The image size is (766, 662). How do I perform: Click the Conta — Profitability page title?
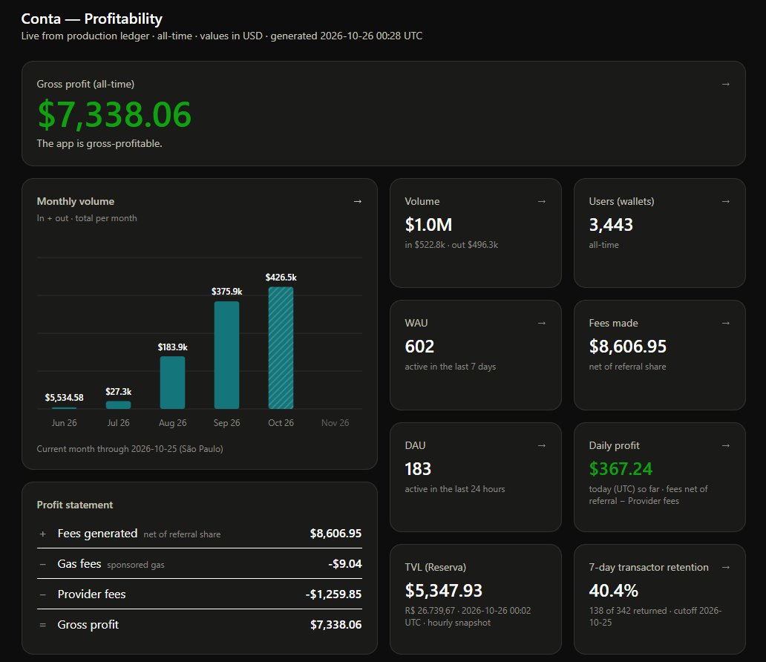[92, 19]
